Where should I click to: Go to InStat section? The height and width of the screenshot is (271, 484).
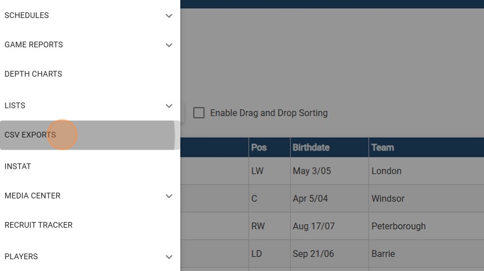tap(18, 166)
